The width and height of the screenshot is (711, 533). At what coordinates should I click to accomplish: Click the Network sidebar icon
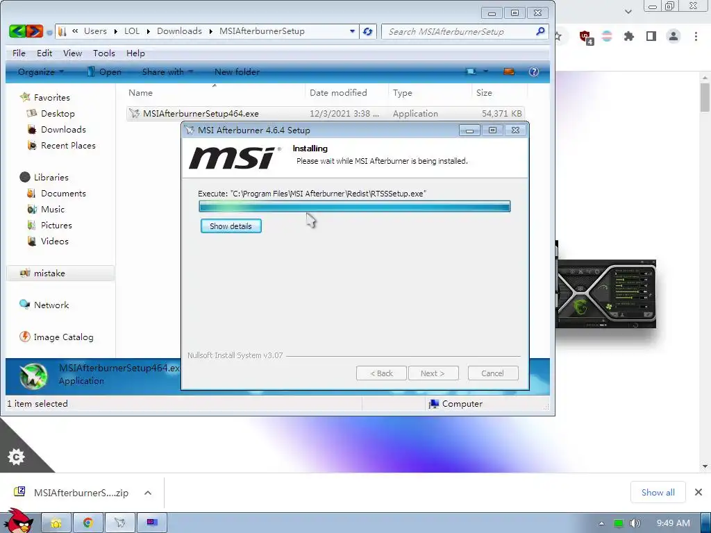24,305
